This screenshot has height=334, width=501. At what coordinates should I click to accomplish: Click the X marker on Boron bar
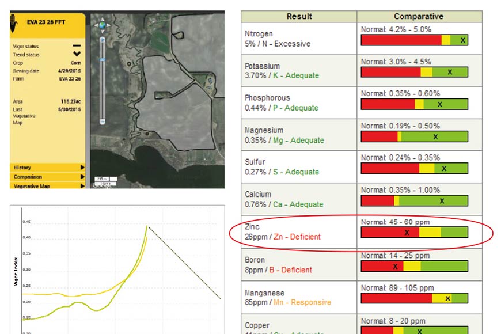pos(395,266)
